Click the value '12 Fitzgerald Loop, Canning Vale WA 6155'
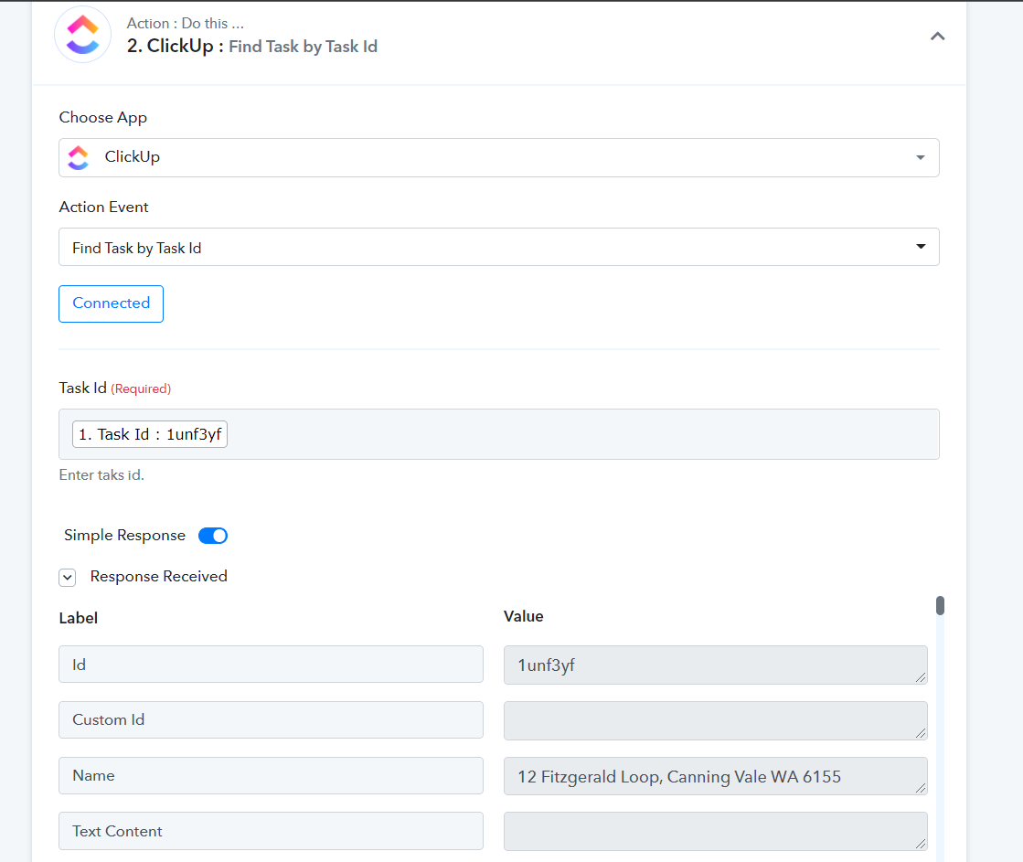The height and width of the screenshot is (862, 1023). point(715,776)
